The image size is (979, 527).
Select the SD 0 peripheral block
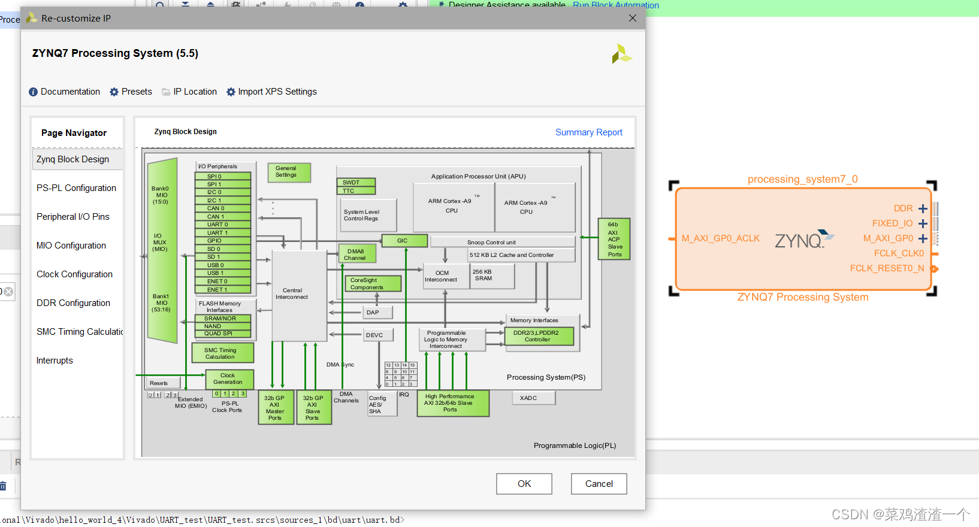coord(223,249)
